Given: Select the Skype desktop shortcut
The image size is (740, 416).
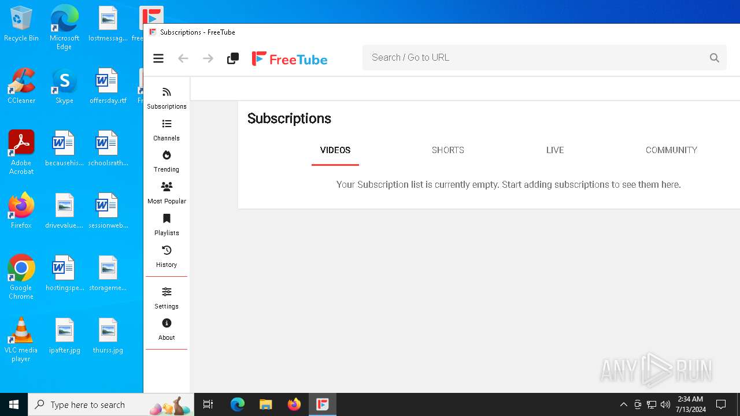Looking at the screenshot, I should point(64,87).
